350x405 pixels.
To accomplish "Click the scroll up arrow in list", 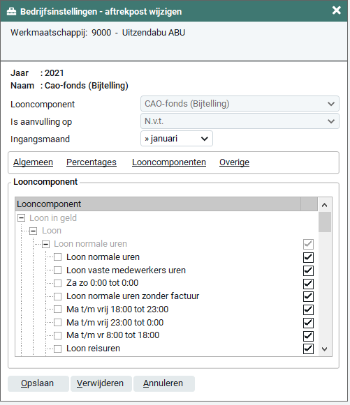I will click(325, 205).
